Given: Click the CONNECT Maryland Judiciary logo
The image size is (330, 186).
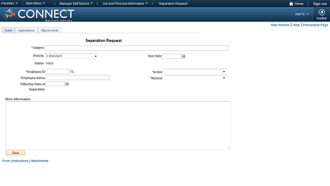Looking at the screenshot, I should tap(38, 14).
